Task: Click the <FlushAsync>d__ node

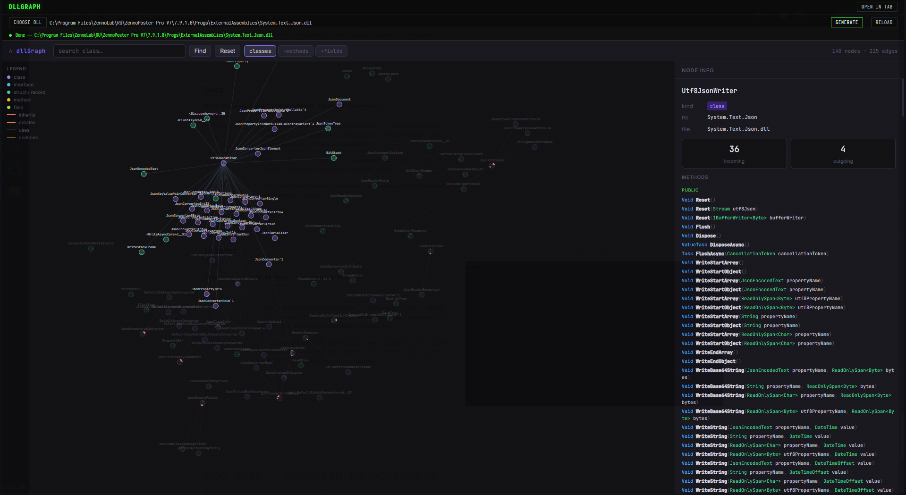Action: (193, 126)
